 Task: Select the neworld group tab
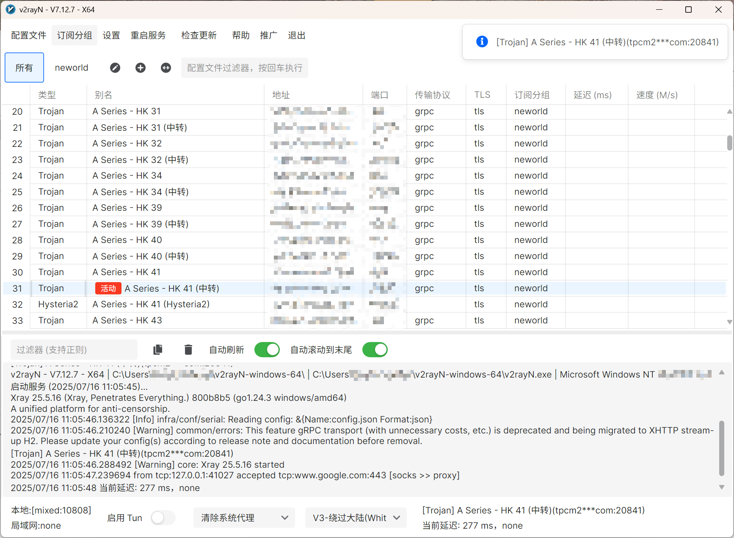click(x=72, y=68)
